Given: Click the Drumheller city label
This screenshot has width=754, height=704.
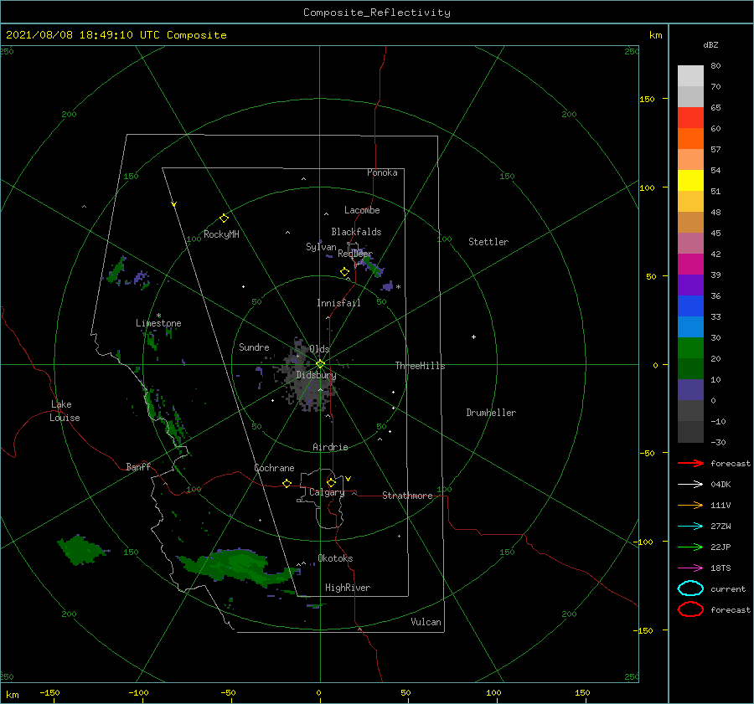Looking at the screenshot, I should pyautogui.click(x=491, y=413).
